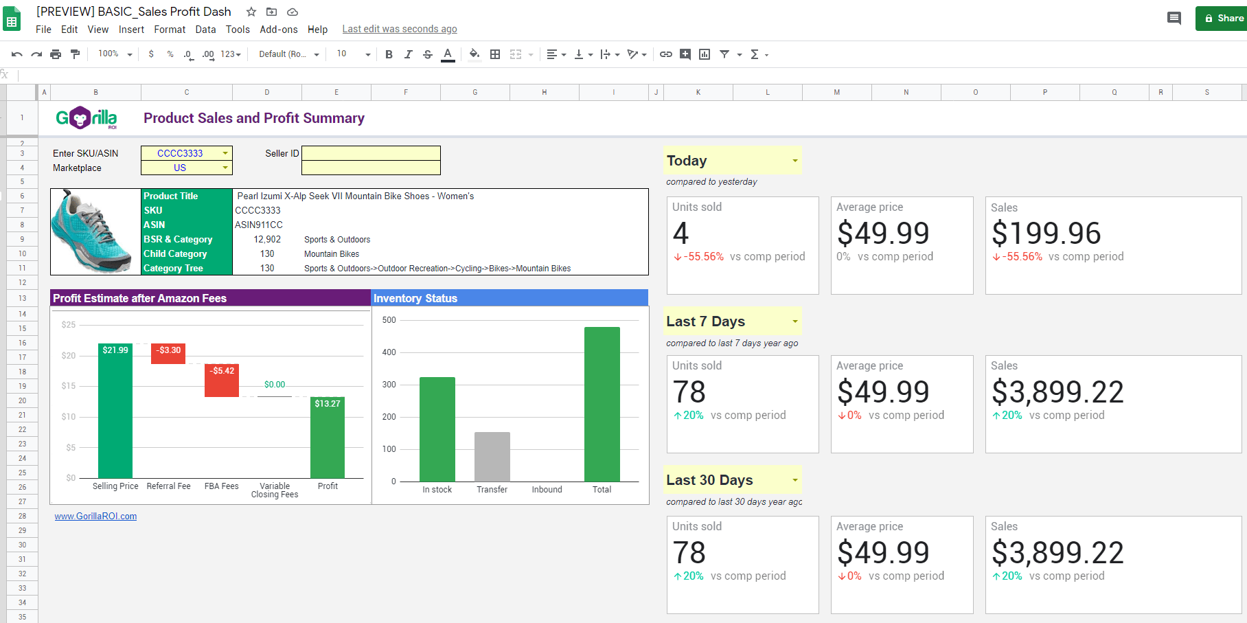Viewport: 1247px width, 623px height.
Task: Toggle bold formatting in the toolbar
Action: tap(389, 54)
